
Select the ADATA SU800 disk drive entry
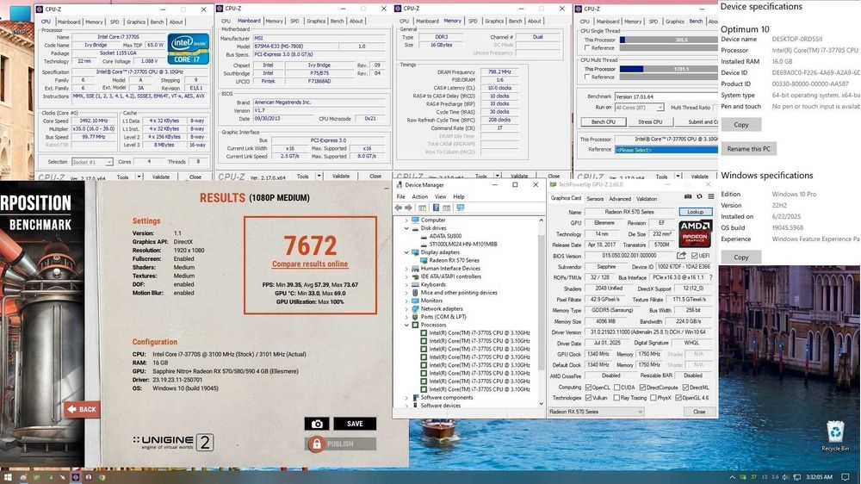click(445, 236)
